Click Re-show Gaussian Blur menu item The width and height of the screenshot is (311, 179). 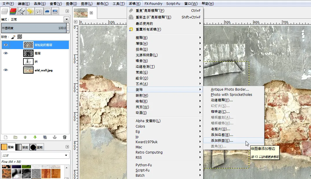click(x=165, y=17)
